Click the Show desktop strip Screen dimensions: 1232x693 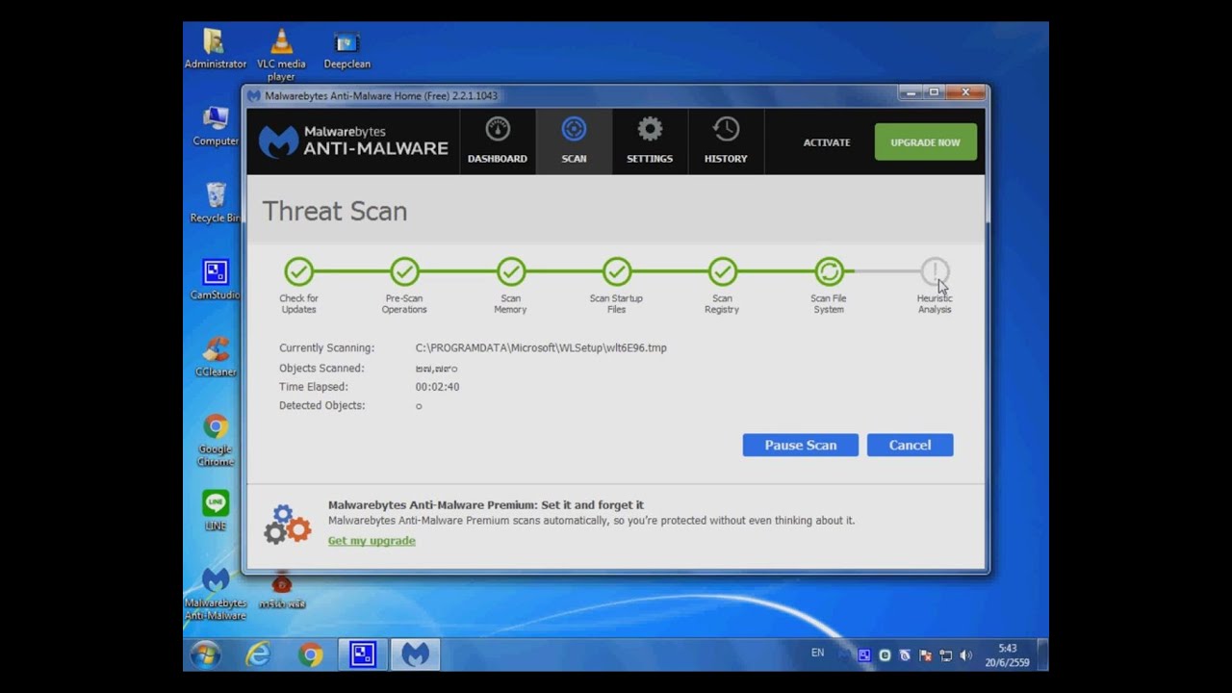point(1042,655)
